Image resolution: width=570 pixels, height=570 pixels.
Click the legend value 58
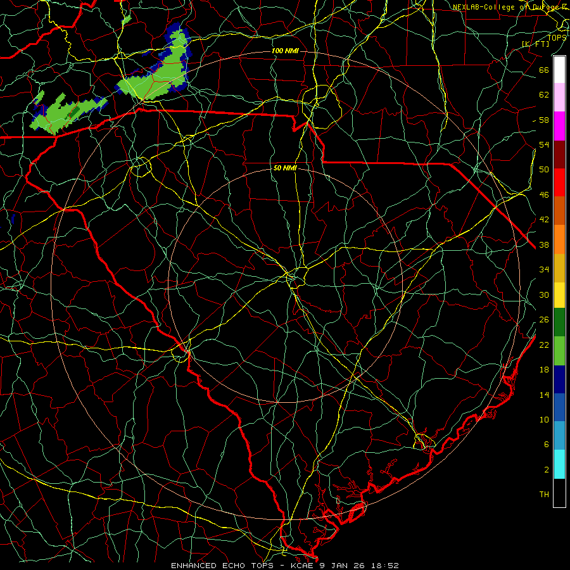544,120
